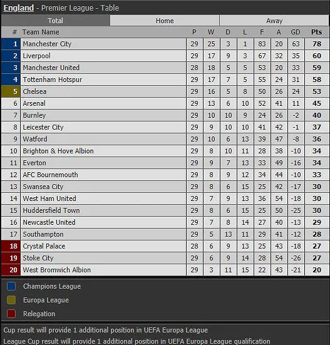Switch to the Home table tab
The width and height of the screenshot is (330, 345).
[165, 21]
